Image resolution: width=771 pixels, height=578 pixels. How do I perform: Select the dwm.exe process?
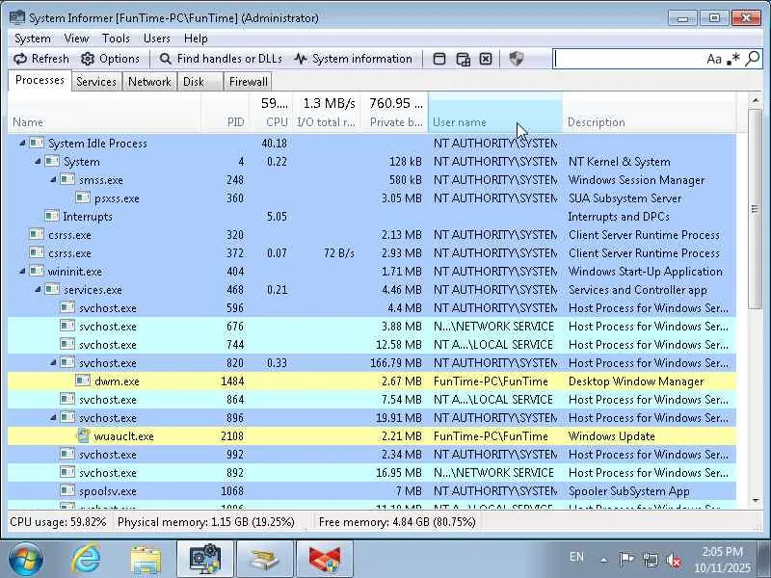(x=372, y=381)
